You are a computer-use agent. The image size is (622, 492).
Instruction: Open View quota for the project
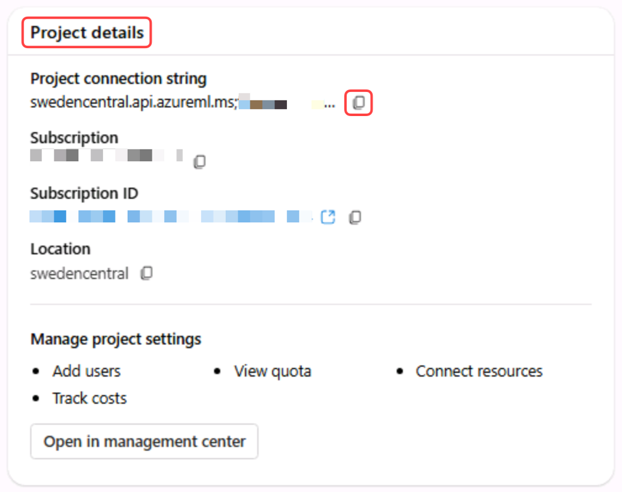(x=272, y=371)
